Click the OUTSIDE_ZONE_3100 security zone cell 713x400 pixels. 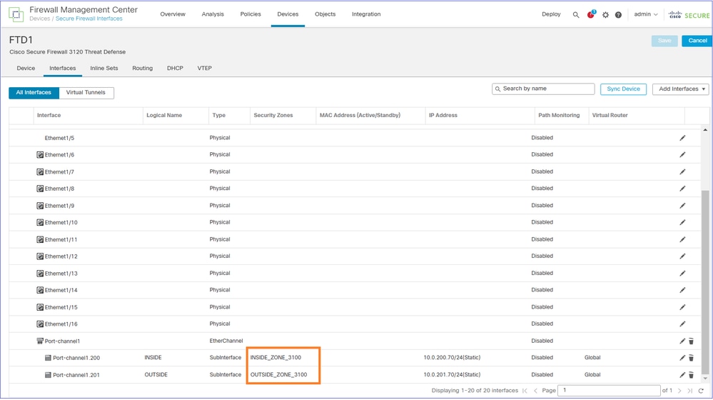click(x=279, y=375)
